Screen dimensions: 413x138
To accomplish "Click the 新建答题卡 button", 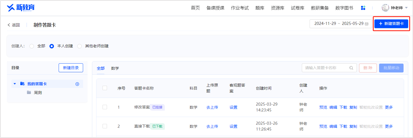I will point(391,24).
